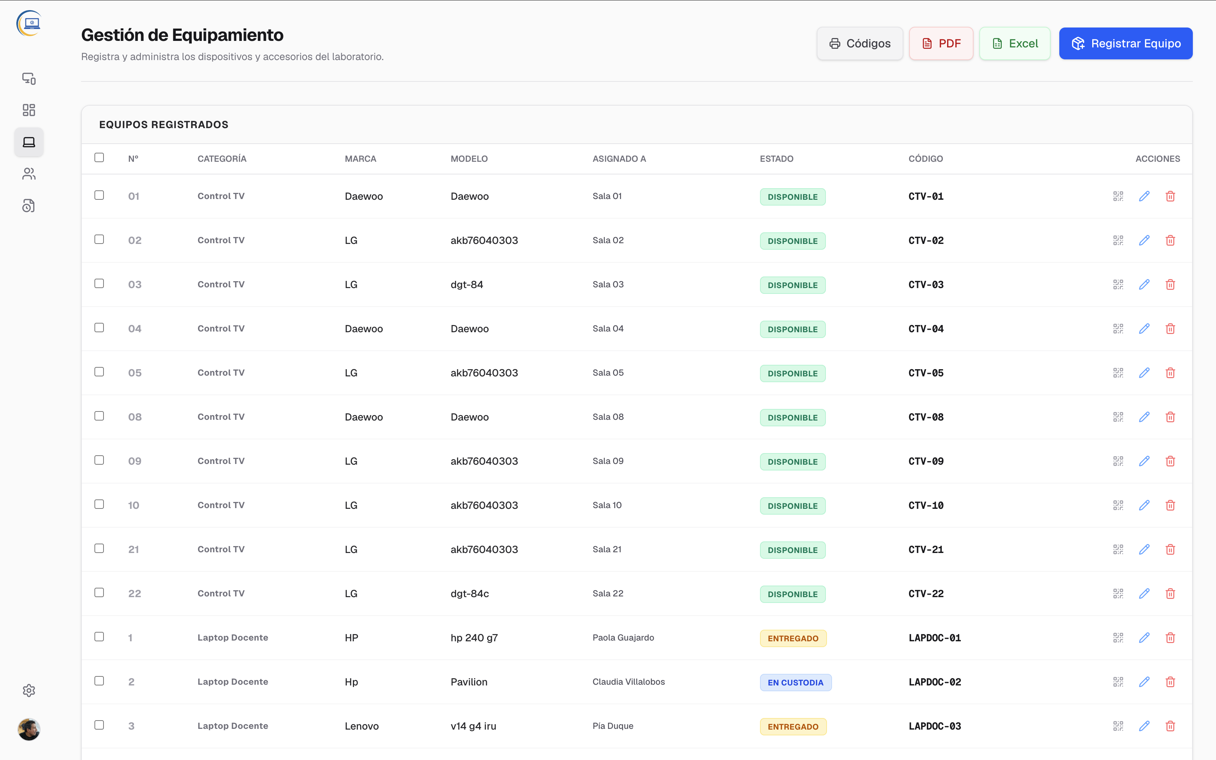Open the devices monitor icon in sidebar
Screen dimensions: 1216x760
coord(29,79)
